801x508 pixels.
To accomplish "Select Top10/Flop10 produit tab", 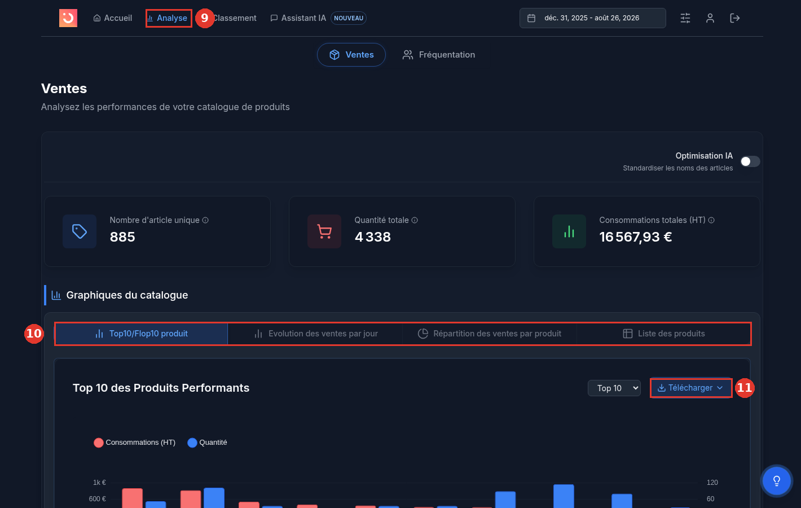I will (x=142, y=334).
